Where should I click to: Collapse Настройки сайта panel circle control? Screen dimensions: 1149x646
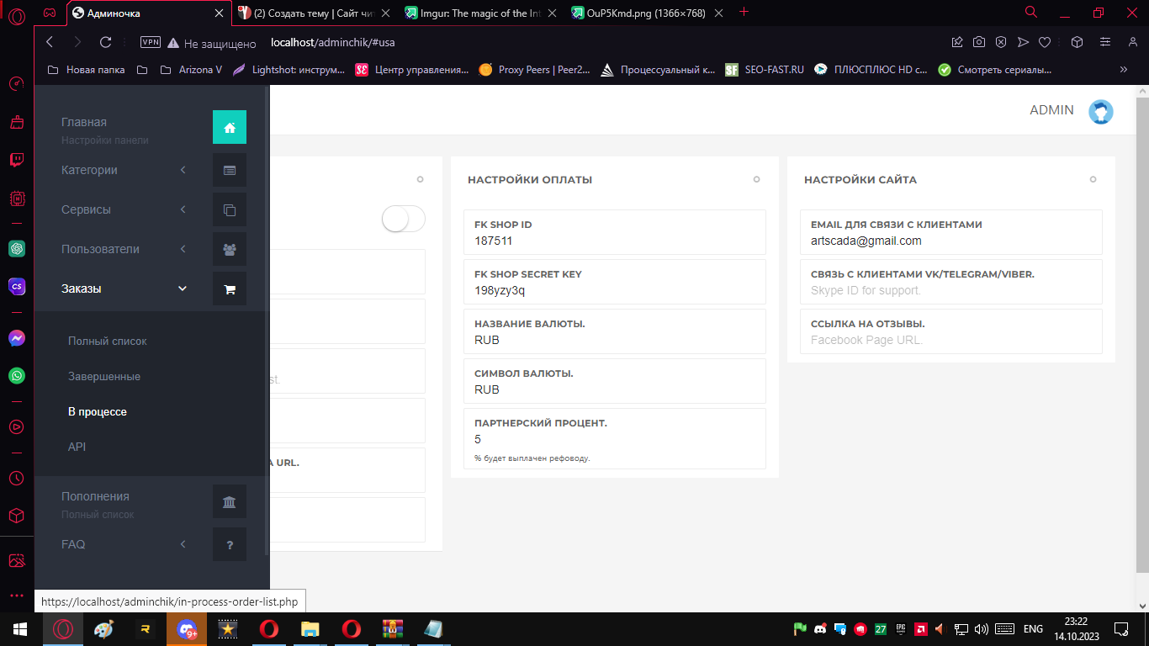[x=1093, y=179]
